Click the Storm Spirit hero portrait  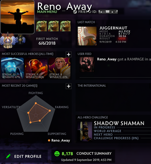click(12, 68)
